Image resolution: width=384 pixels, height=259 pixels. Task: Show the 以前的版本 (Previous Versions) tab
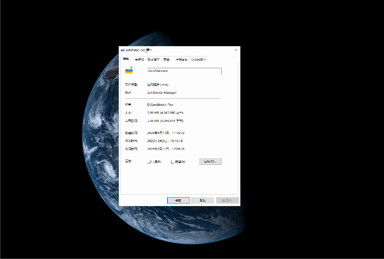(x=198, y=59)
